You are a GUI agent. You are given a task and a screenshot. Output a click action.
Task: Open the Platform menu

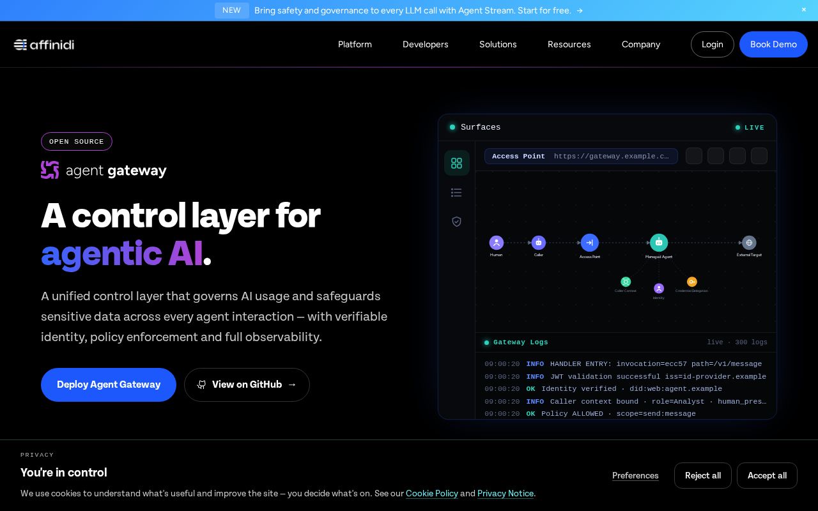pos(355,44)
